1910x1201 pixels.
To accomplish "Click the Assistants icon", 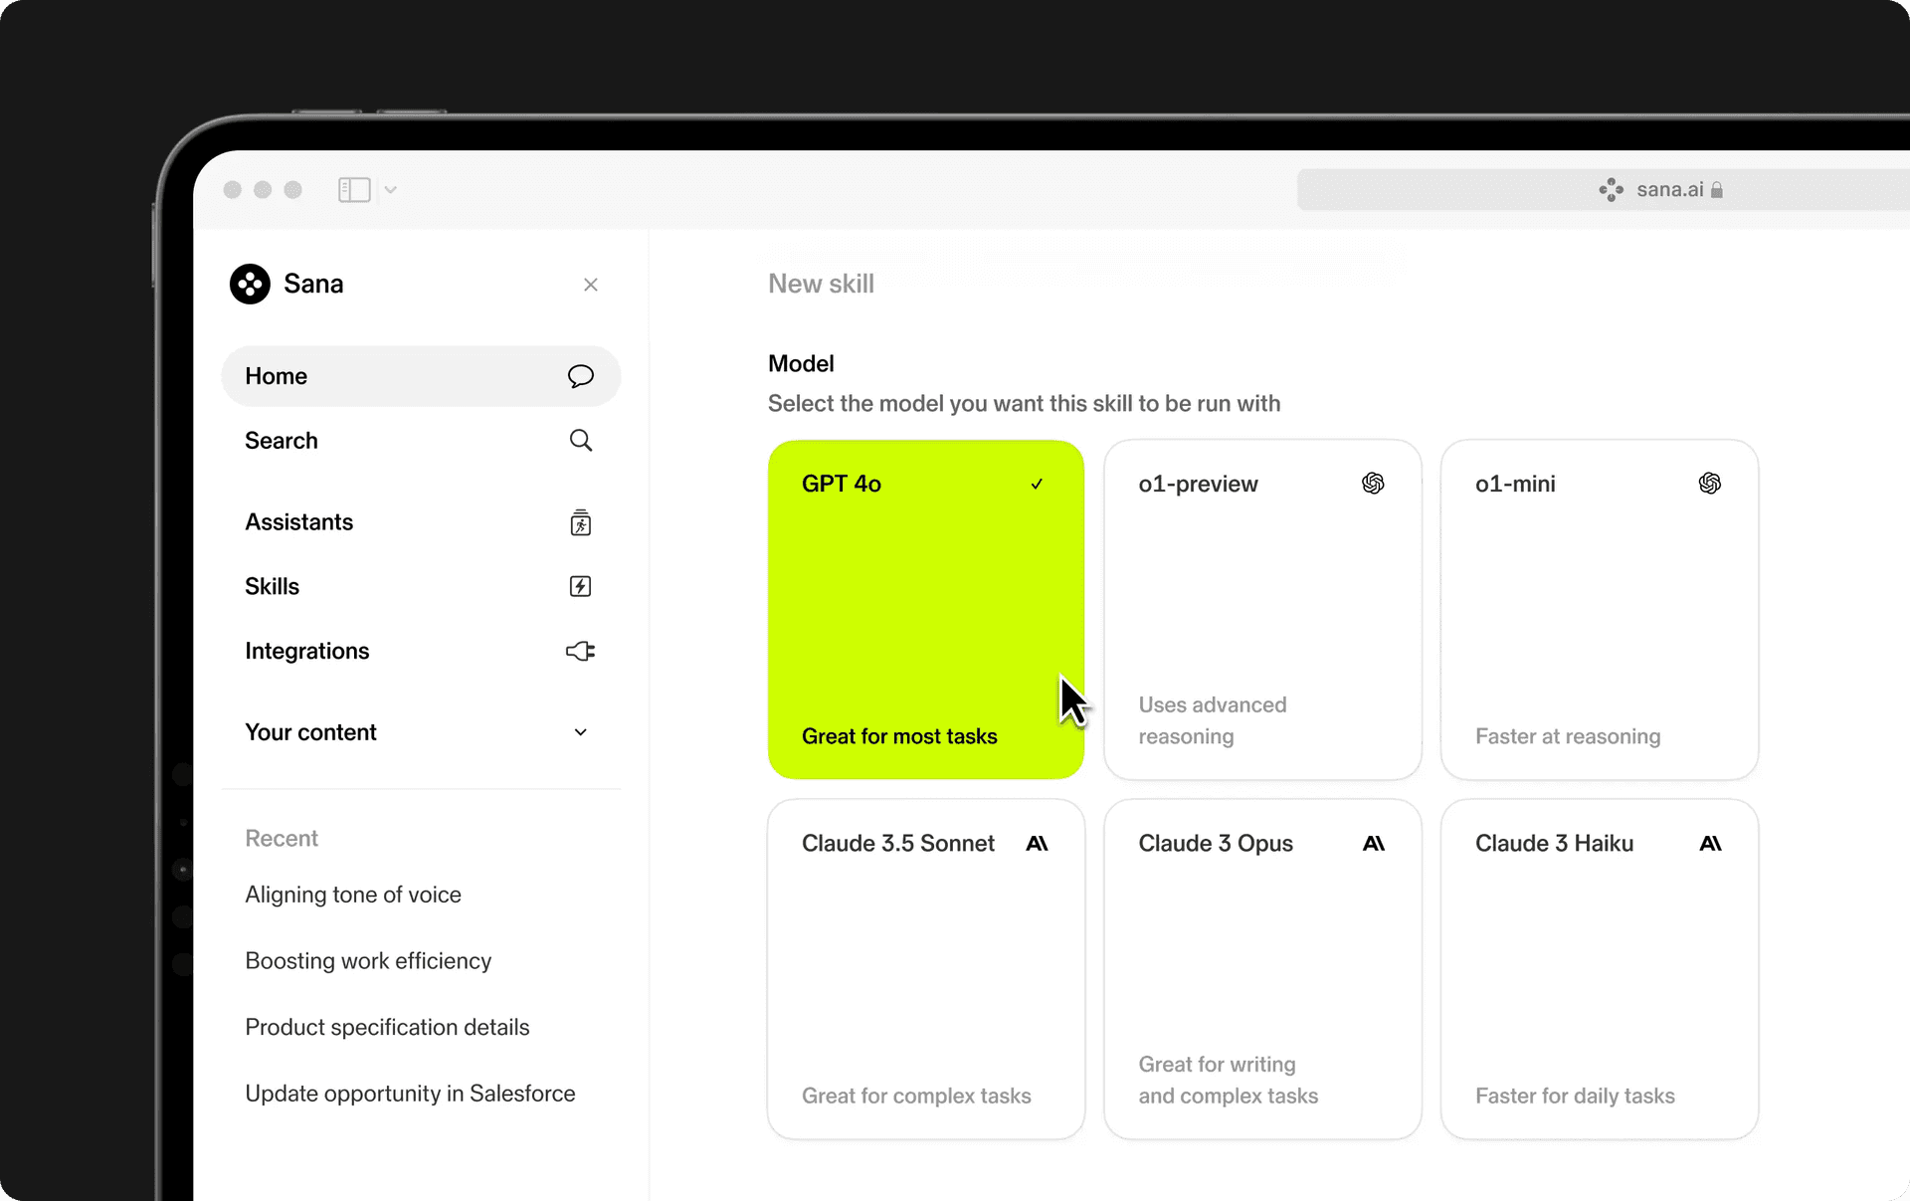I will pos(581,522).
